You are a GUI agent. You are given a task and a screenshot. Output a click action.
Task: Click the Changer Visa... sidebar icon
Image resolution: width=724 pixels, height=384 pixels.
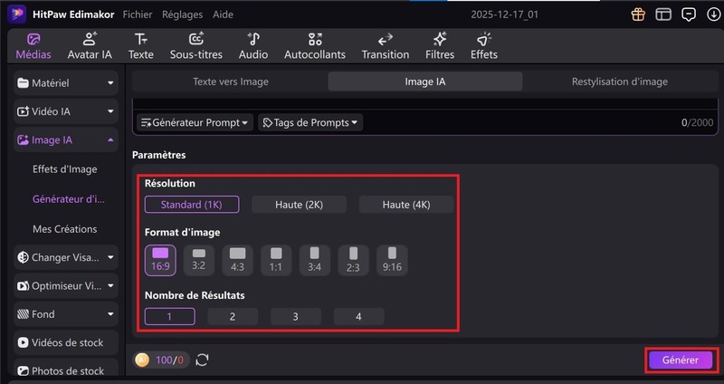[x=23, y=257]
